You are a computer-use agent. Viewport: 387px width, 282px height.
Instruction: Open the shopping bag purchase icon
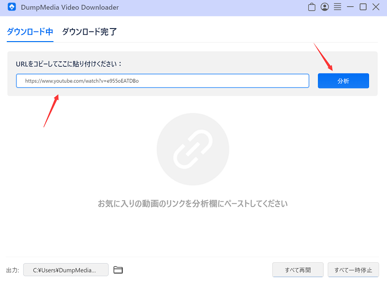coord(312,7)
